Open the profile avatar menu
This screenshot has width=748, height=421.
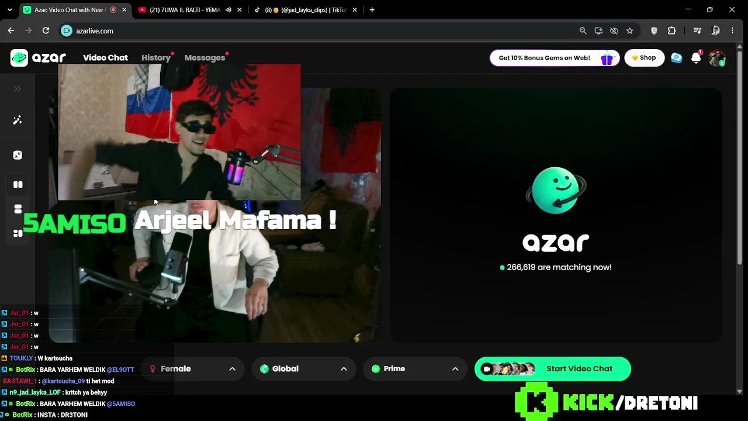click(716, 58)
